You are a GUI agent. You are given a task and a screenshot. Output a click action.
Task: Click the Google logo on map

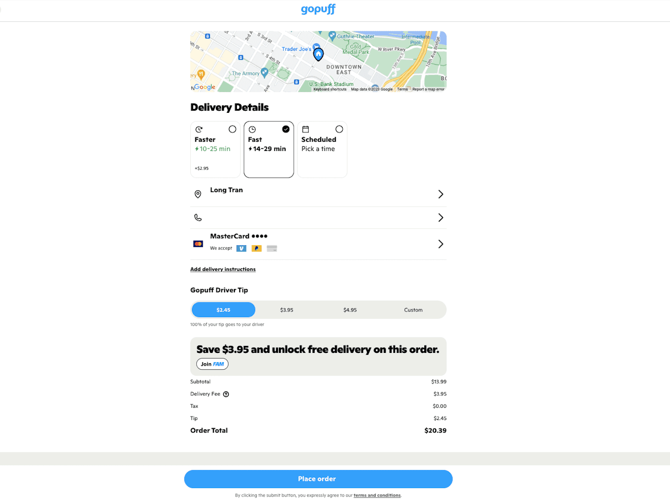[205, 87]
